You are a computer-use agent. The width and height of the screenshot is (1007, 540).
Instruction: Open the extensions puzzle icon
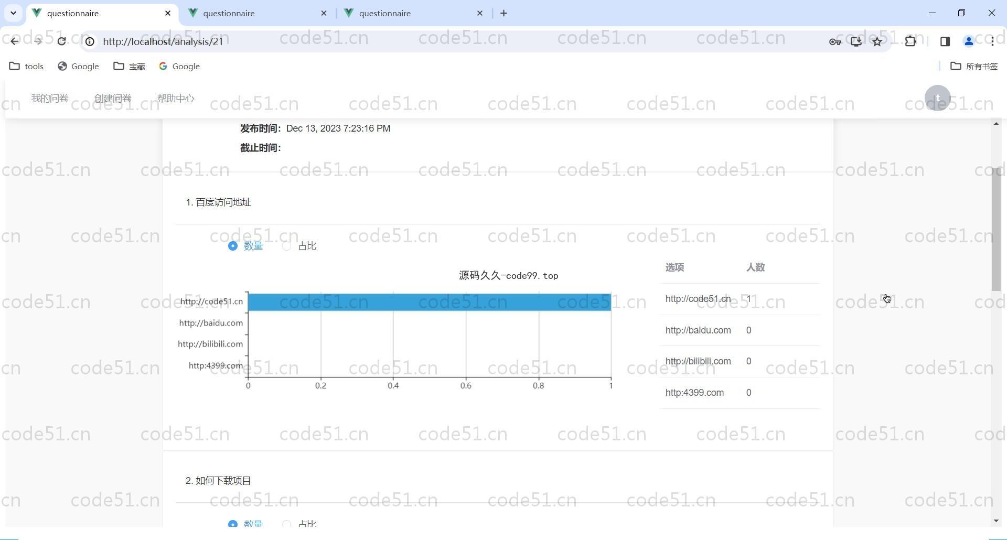(910, 41)
